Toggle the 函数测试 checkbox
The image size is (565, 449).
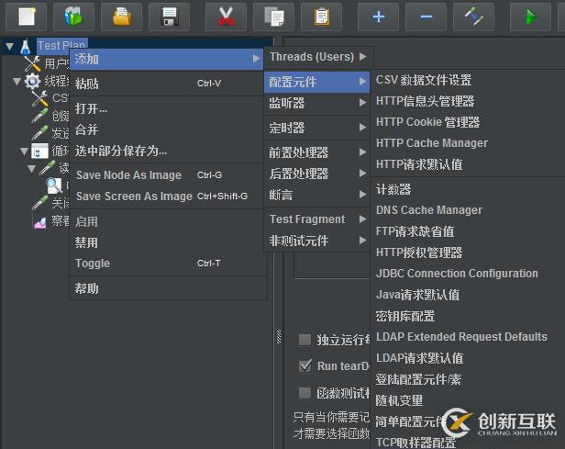305,392
